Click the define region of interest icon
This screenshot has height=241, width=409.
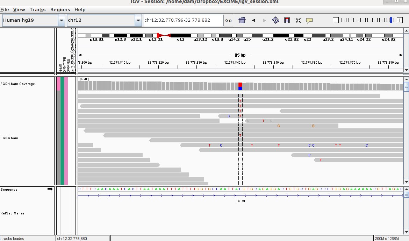[x=287, y=20]
